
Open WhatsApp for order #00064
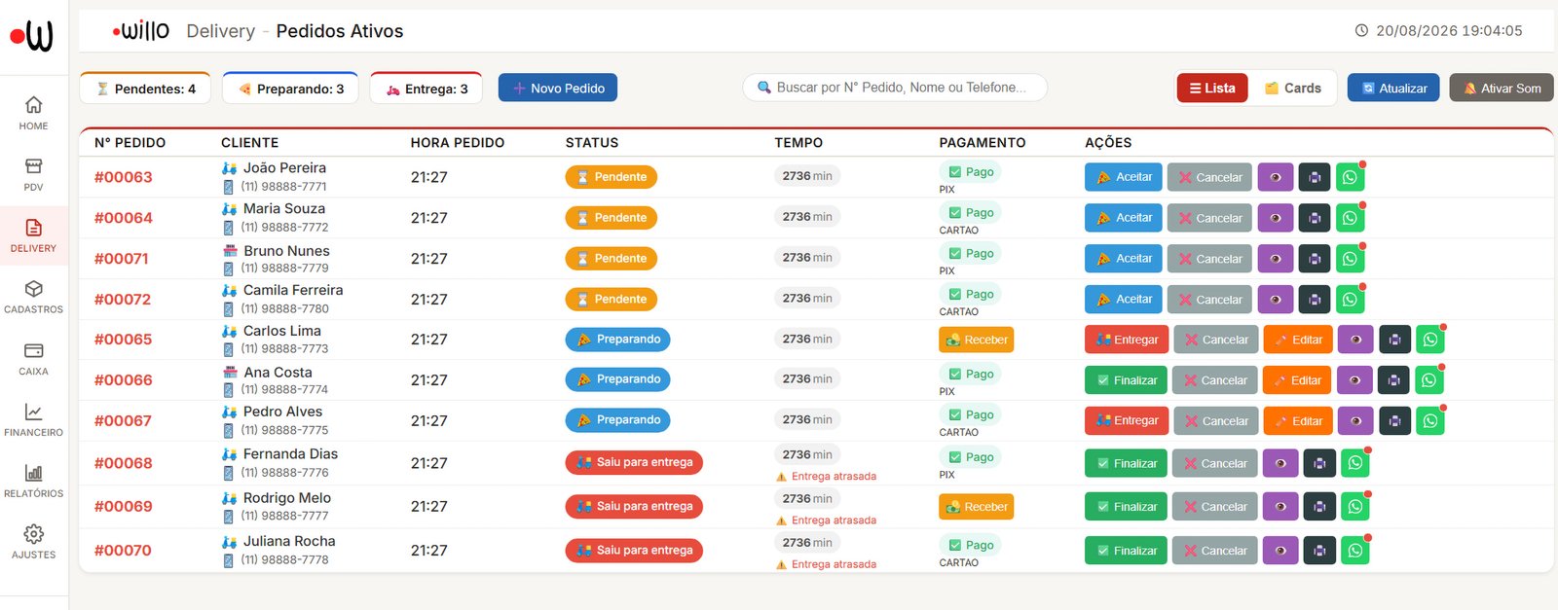(x=1350, y=218)
